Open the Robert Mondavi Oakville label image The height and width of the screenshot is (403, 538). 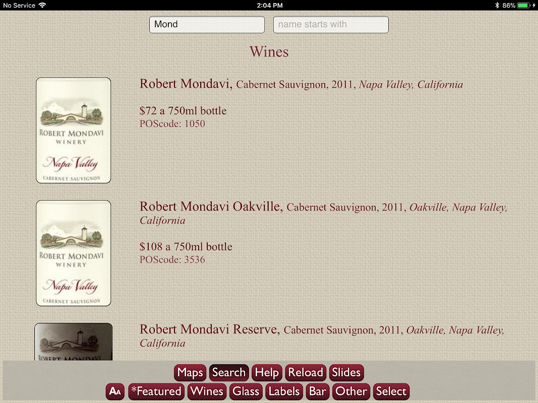point(74,253)
